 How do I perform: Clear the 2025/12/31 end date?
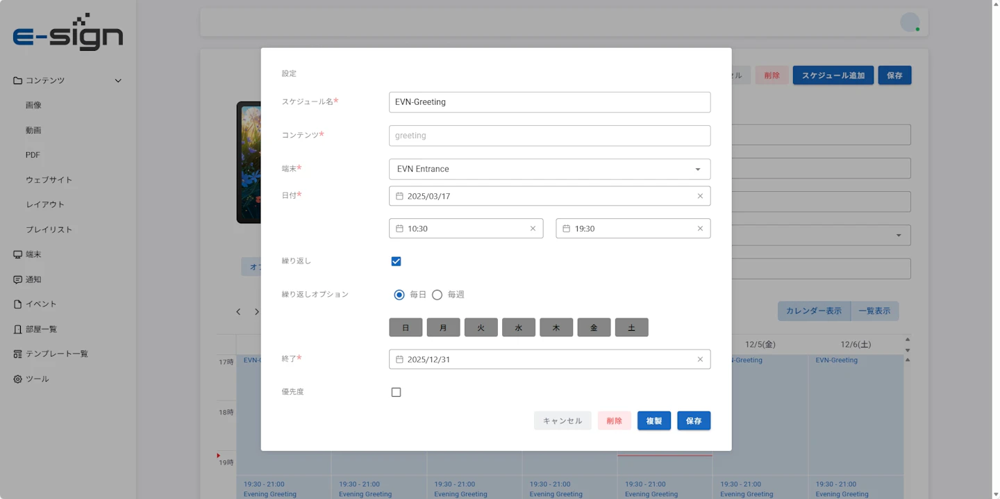pyautogui.click(x=699, y=359)
